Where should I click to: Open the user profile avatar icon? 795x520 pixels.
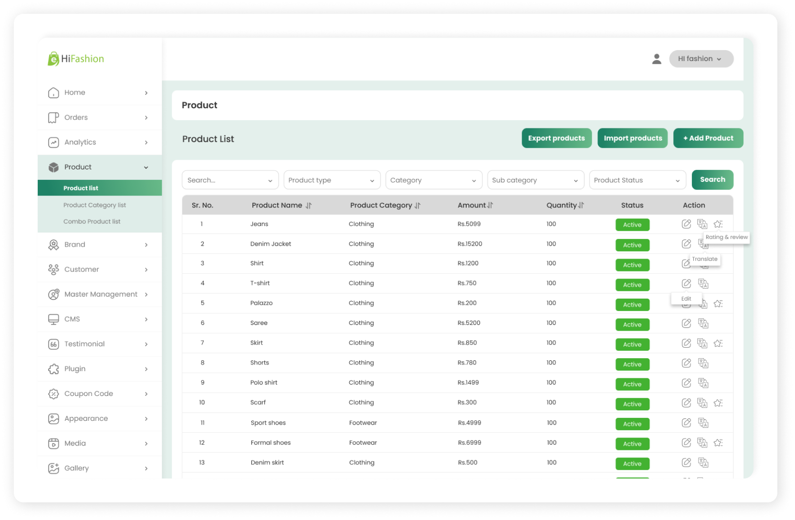pyautogui.click(x=657, y=59)
